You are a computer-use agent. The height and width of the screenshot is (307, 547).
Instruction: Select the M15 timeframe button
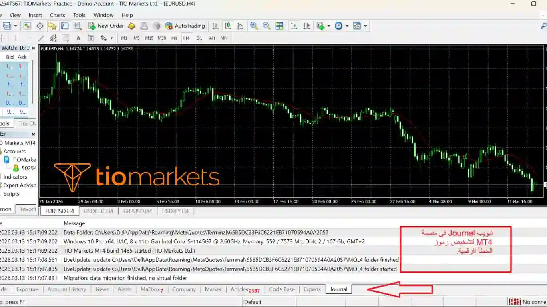[x=149, y=38]
